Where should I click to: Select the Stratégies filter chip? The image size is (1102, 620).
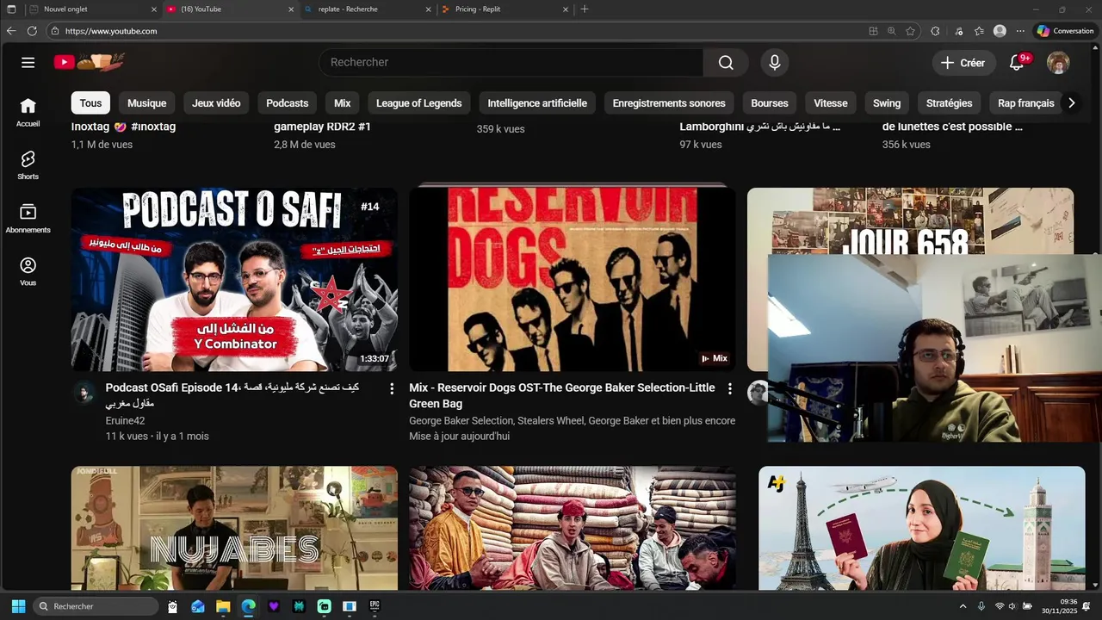[949, 103]
